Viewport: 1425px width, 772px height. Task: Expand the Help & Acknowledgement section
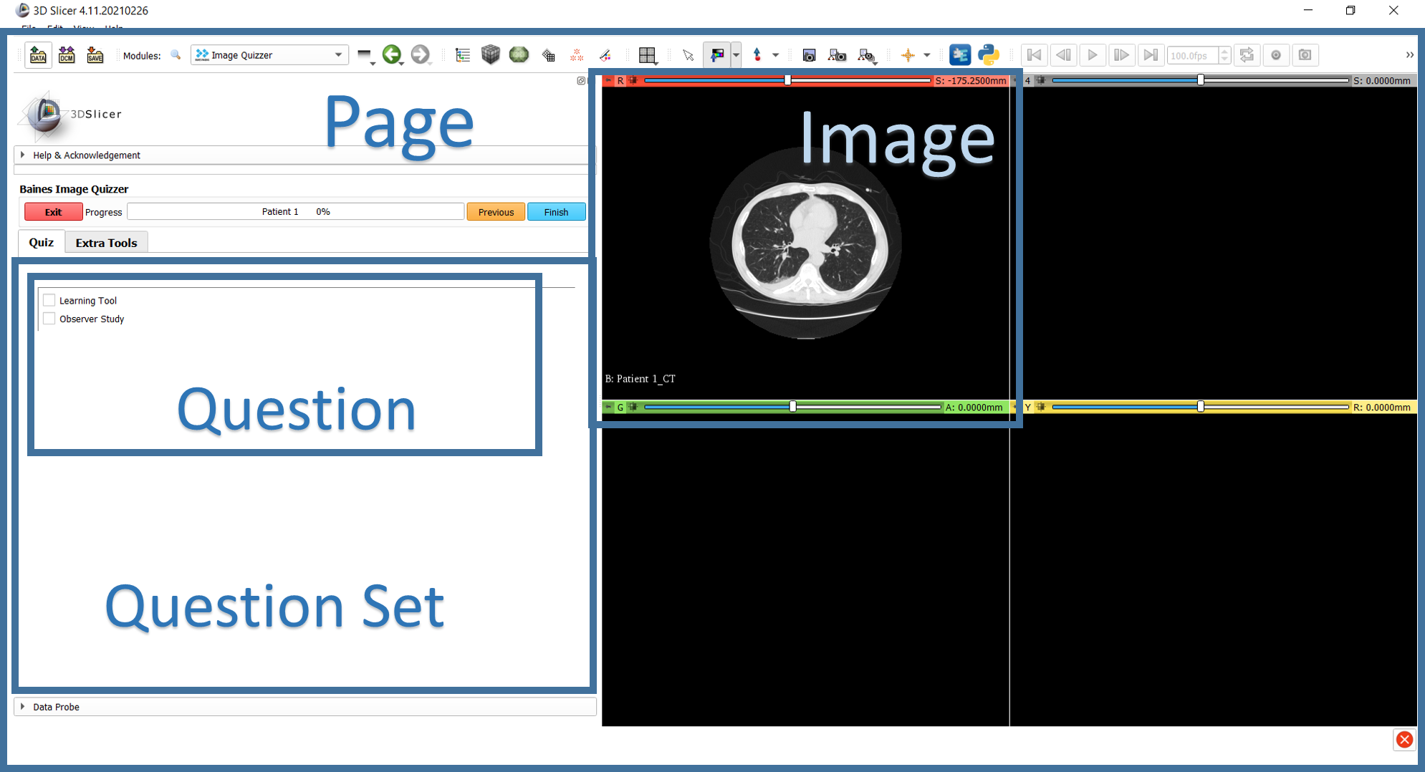pyautogui.click(x=86, y=155)
